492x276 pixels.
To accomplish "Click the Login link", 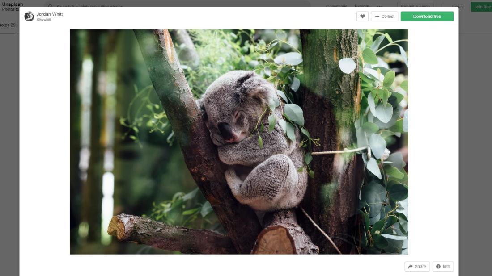I will [x=457, y=6].
